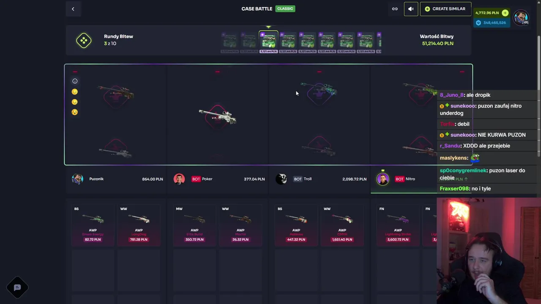The image size is (541, 304).
Task: Click the Puzonik player name
Action: 96,179
